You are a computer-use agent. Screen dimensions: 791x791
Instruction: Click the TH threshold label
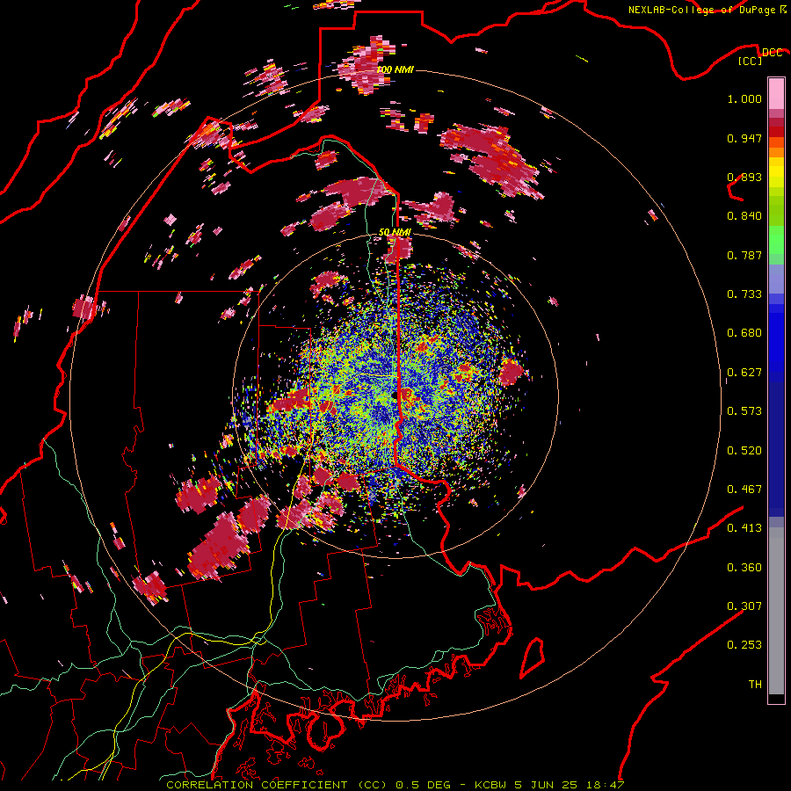[x=755, y=685]
